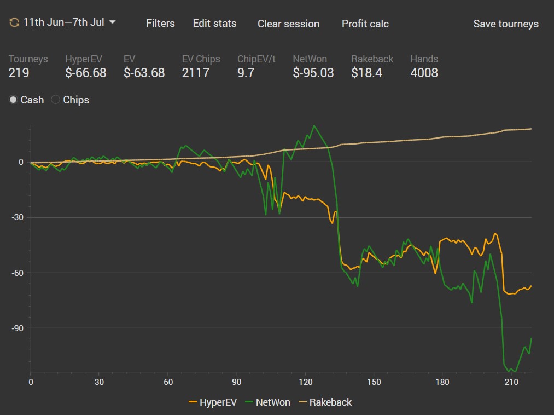Click the HyperEV value $-66.68
Screen dimensions: 554x415
tap(85, 73)
